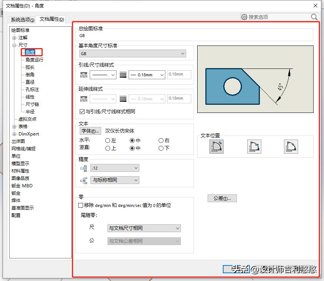The image size is (324, 281).
Task: Click the extension line style icon
Action: click(83, 98)
